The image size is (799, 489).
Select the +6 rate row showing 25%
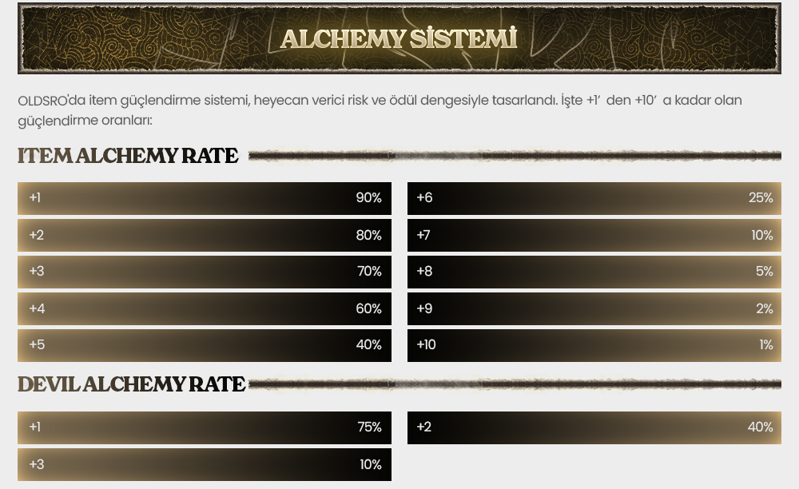tap(594, 198)
